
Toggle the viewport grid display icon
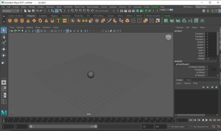pyautogui.click(x=38, y=31)
